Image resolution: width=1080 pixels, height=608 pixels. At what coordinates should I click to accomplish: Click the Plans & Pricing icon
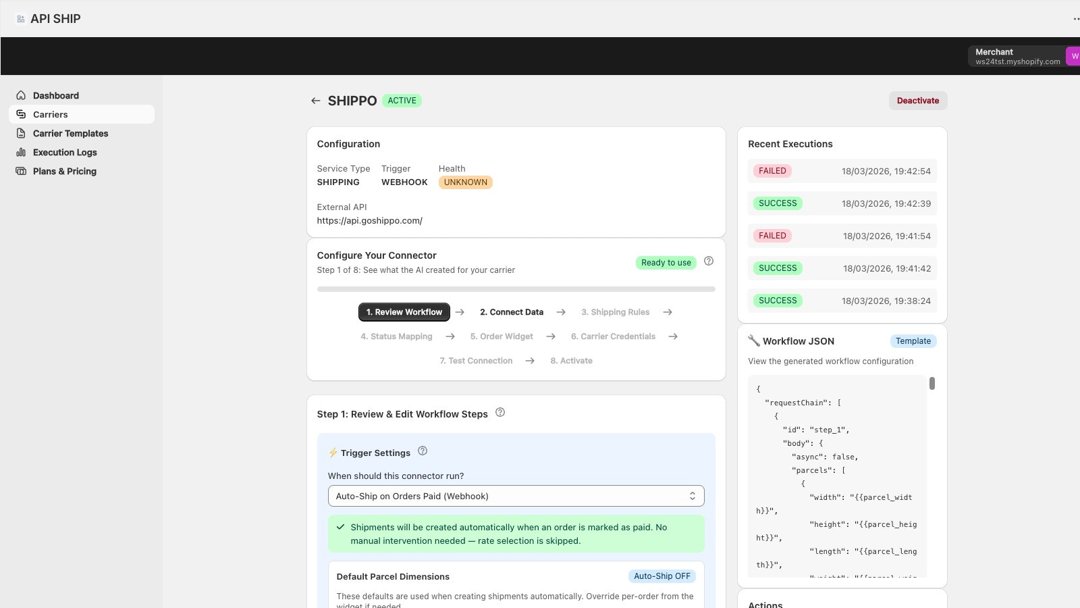[x=21, y=171]
